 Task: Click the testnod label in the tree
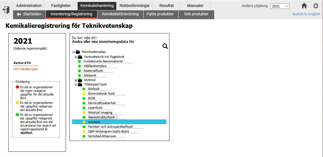coord(90,80)
